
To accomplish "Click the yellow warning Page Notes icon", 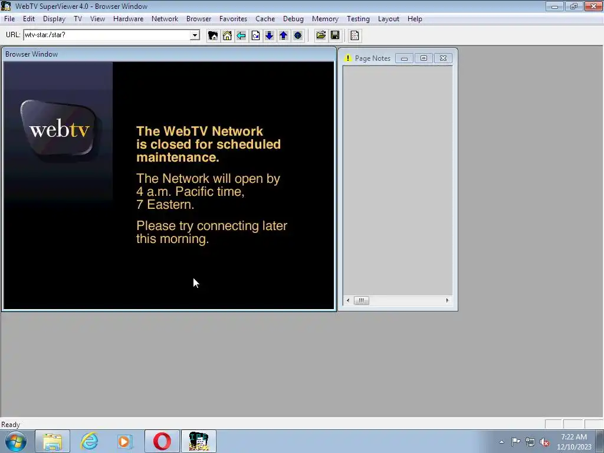I will pyautogui.click(x=348, y=58).
